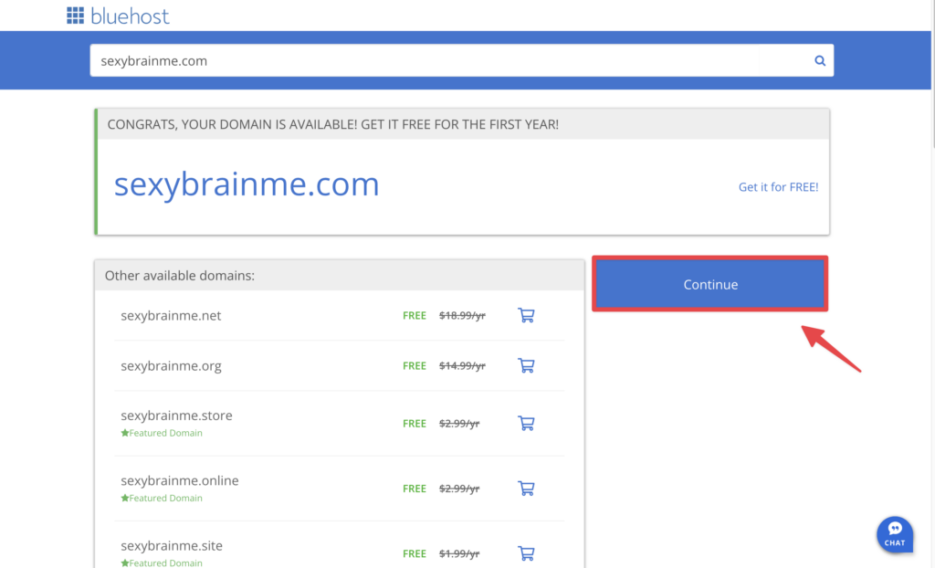
Task: Select the sexybrainme.net domain name
Action: point(171,316)
